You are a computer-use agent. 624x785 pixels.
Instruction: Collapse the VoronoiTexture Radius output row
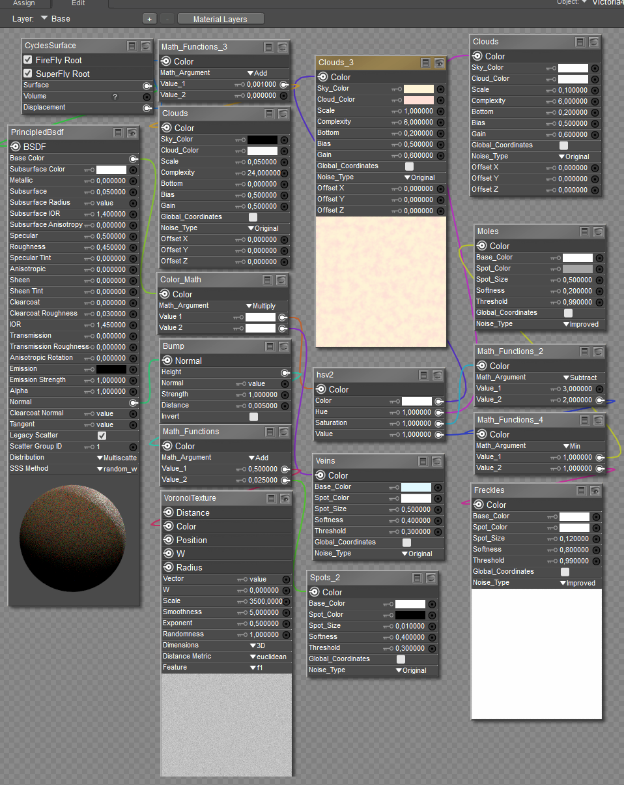[x=168, y=567]
